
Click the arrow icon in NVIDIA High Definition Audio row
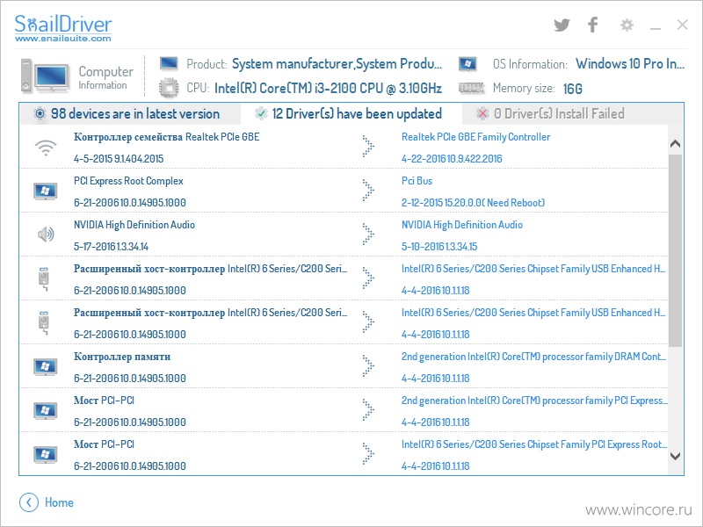pyautogui.click(x=368, y=235)
